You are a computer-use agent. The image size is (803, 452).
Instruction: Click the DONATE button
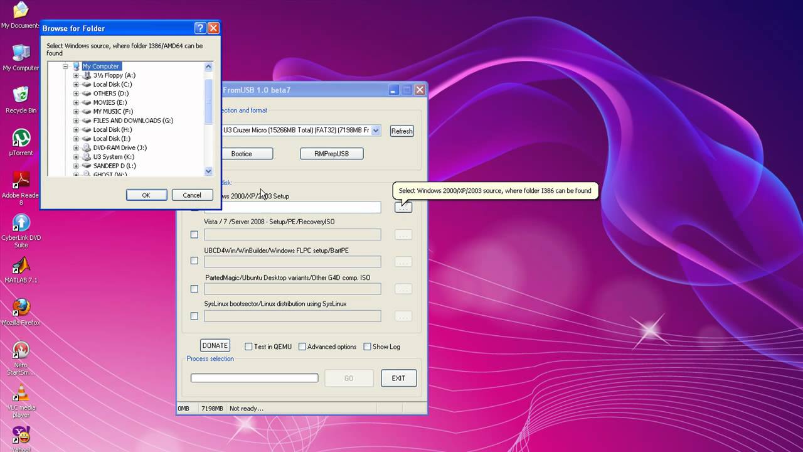pos(215,346)
